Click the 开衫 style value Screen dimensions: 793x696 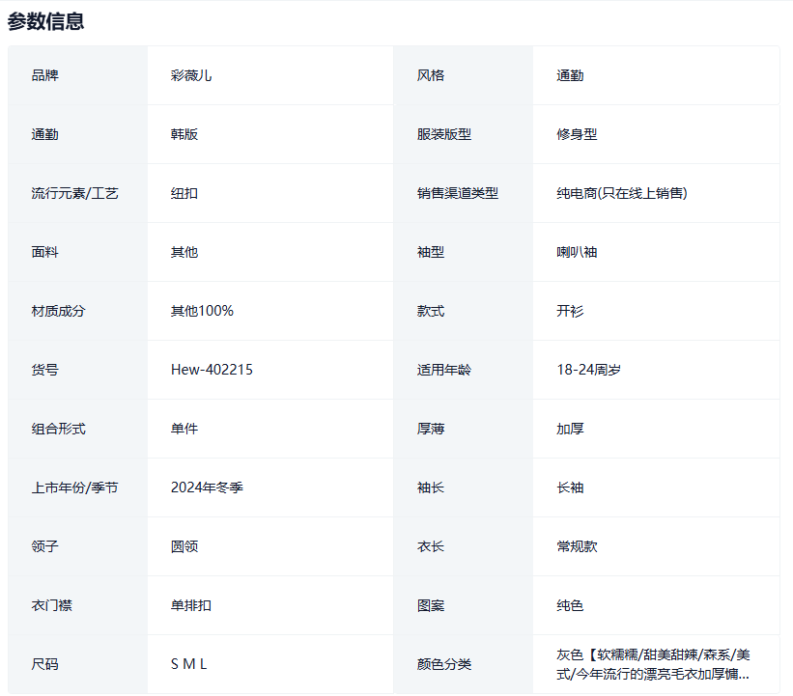[570, 311]
